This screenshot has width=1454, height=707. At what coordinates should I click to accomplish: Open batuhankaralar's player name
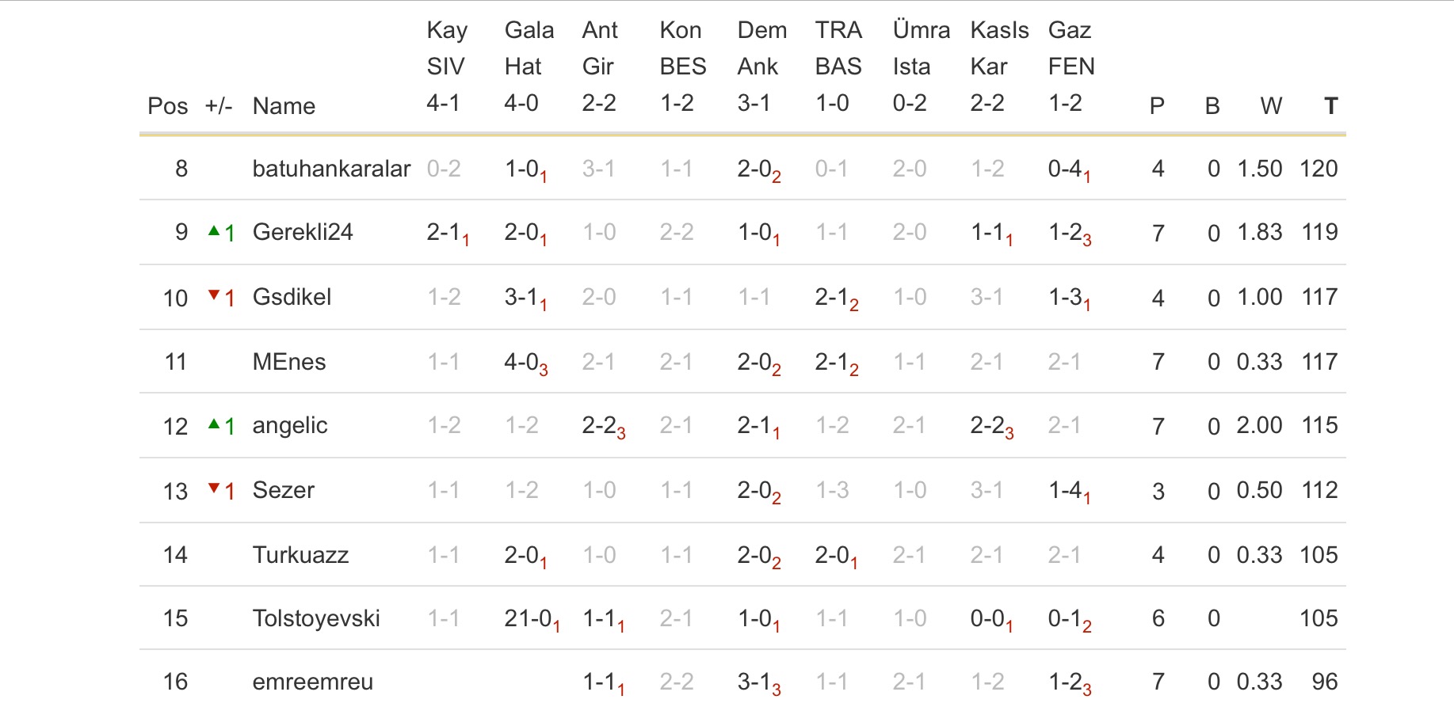click(331, 169)
